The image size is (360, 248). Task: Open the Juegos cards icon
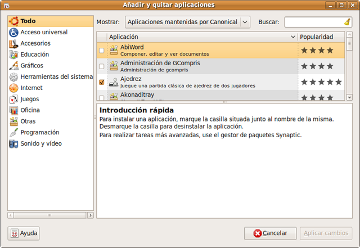pos(13,100)
